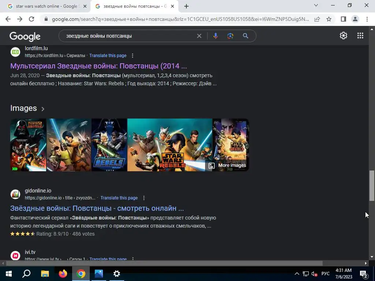375x281 pixels.
Task: Open the Chrome three-dot menu
Action: pyautogui.click(x=367, y=19)
